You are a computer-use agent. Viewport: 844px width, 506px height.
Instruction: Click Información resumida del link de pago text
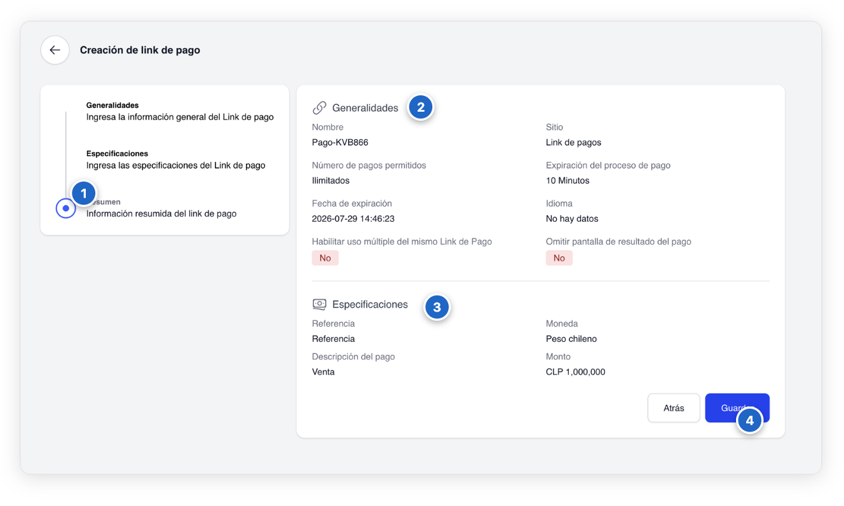(x=161, y=214)
